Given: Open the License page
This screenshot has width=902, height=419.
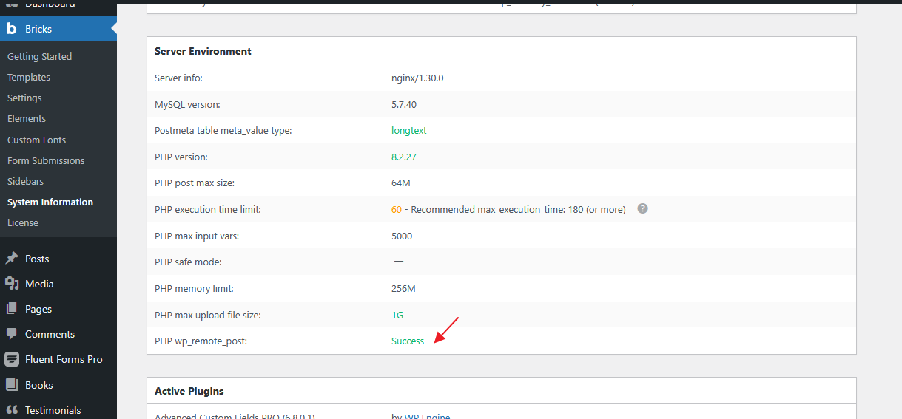Looking at the screenshot, I should [x=23, y=222].
